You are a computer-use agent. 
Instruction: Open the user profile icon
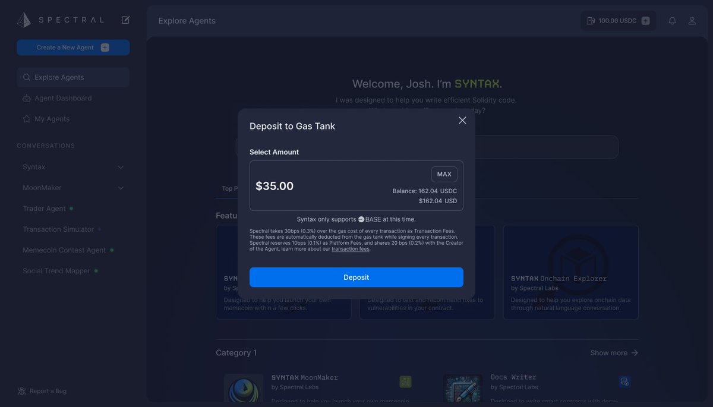692,21
